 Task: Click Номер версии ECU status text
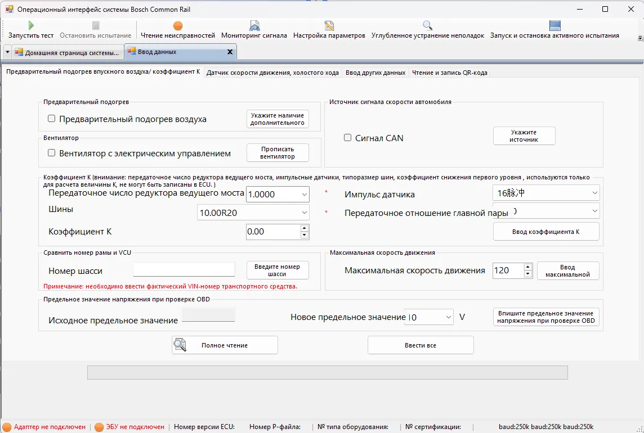[204, 427]
